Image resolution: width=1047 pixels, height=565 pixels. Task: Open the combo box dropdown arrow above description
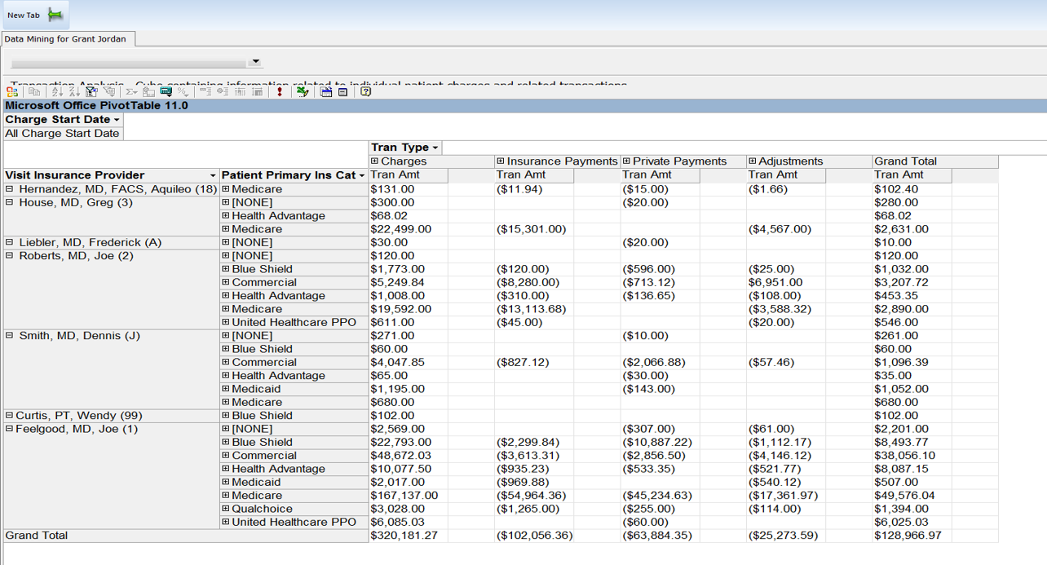[255, 62]
